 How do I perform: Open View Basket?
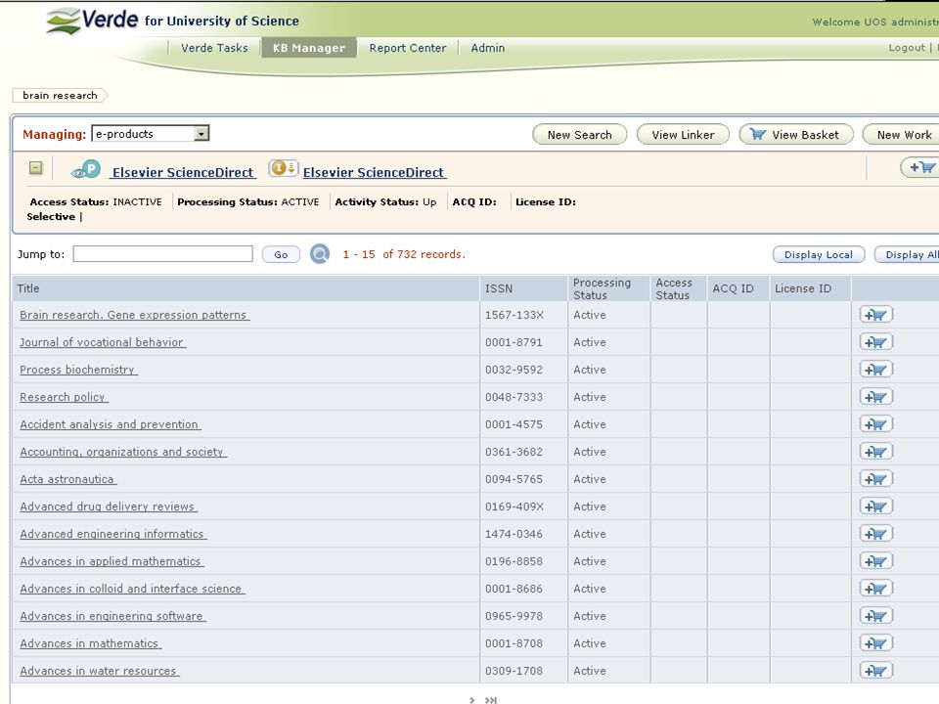[796, 135]
